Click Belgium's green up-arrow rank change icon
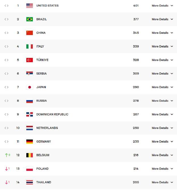Viewport: 177px width, 190px height. tap(8, 155)
